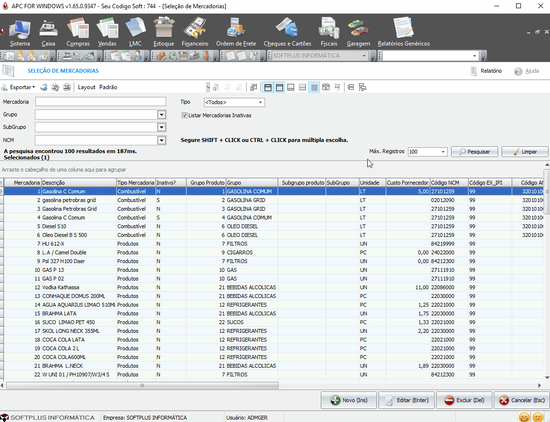Open the Exportar dropdown
Viewport: 550px width, 422px height.
tap(22, 87)
